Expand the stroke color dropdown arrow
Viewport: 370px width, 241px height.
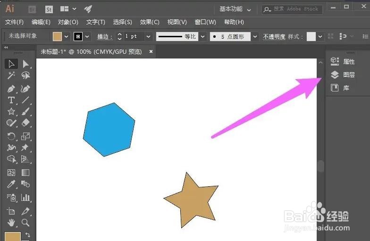click(x=87, y=37)
